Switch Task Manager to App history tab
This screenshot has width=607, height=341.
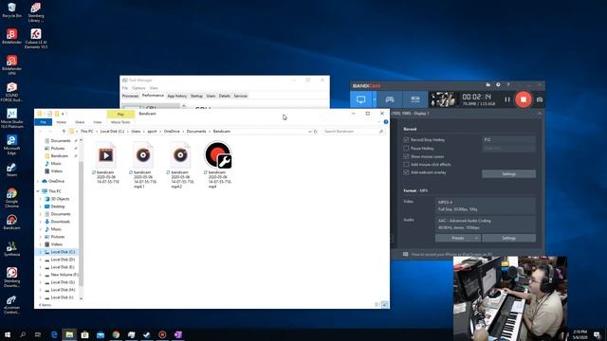(x=177, y=96)
